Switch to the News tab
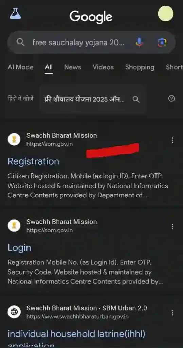The height and width of the screenshot is (348, 183). [x=73, y=67]
